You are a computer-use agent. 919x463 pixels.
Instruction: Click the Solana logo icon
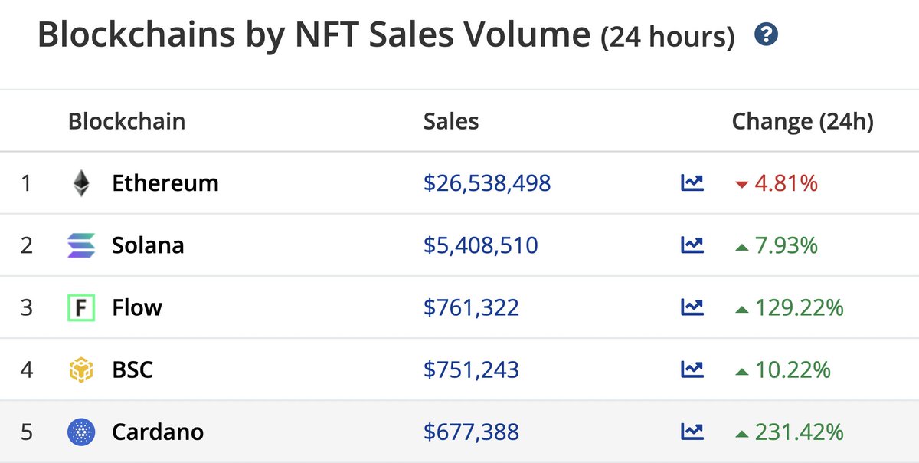pyautogui.click(x=80, y=245)
